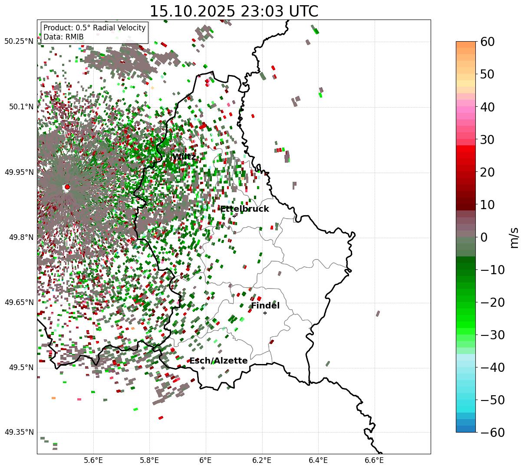
Task: Click the 6°E longitude tick label
Action: [206, 460]
